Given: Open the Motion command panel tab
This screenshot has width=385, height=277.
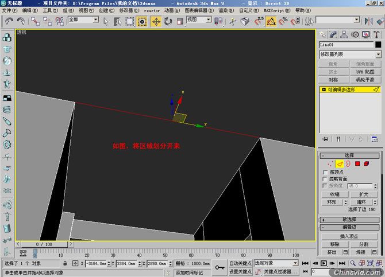Looking at the screenshot, I should [x=355, y=34].
